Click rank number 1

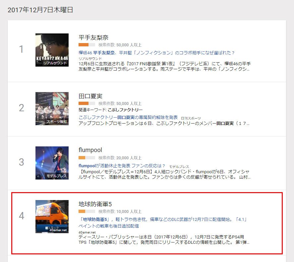tap(21, 49)
